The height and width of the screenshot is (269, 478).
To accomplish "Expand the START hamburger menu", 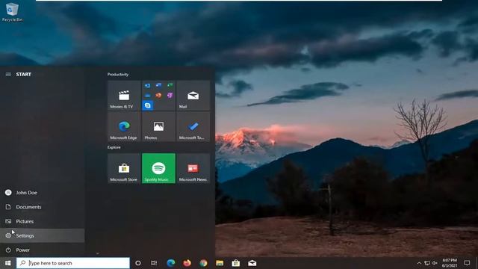I will click(8, 75).
